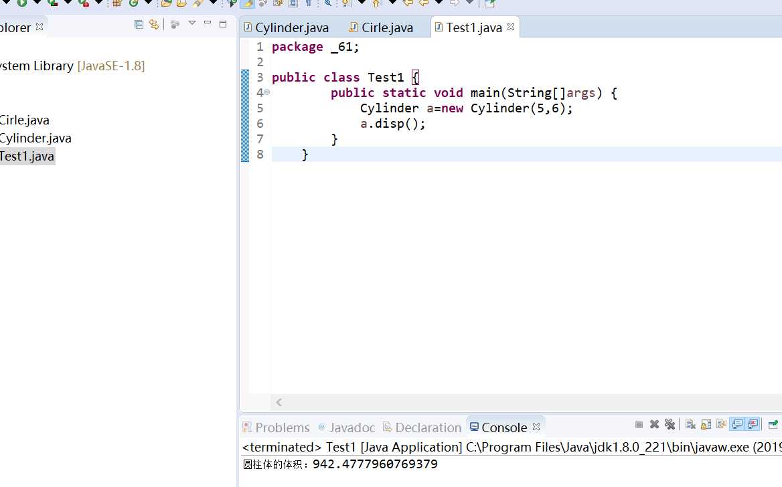Open dropdown arrow next to External Tools

[x=98, y=3]
